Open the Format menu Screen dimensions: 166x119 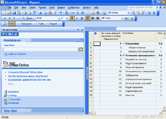tap(42, 8)
